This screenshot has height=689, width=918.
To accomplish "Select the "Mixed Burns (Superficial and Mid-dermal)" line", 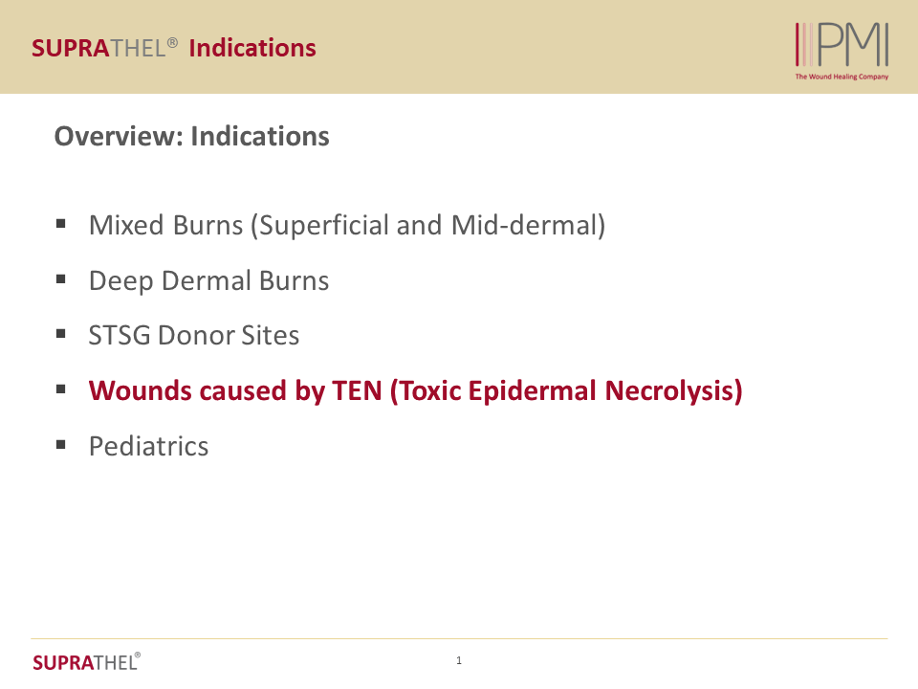I will [x=346, y=226].
